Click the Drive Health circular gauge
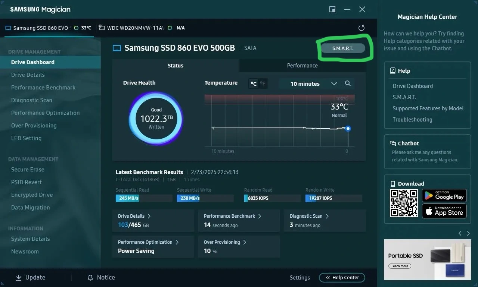This screenshot has height=287, width=478. (156, 119)
